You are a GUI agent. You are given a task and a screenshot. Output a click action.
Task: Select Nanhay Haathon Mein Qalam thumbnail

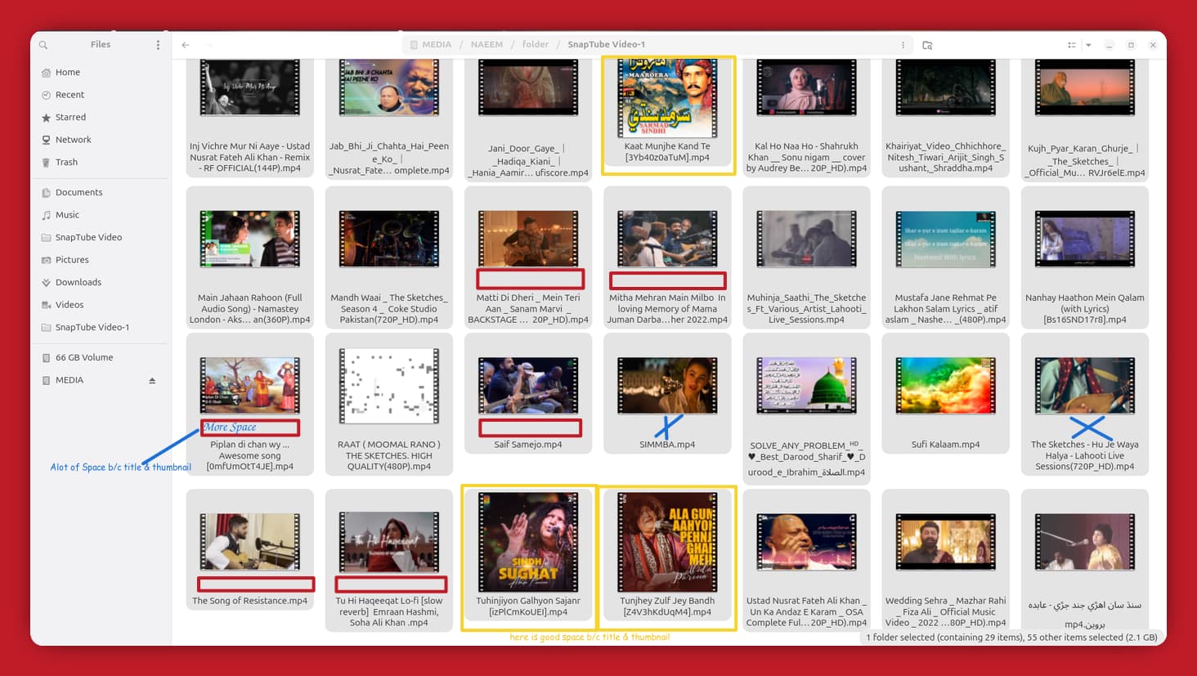[x=1084, y=239]
